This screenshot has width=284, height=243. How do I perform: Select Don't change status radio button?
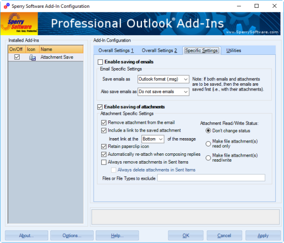[208, 131]
